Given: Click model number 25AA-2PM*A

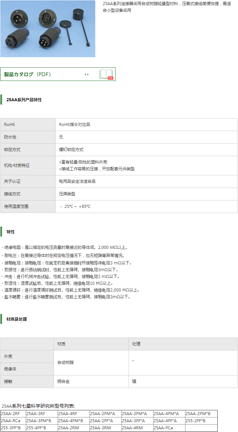Looking at the screenshot, I should pyautogui.click(x=102, y=414).
